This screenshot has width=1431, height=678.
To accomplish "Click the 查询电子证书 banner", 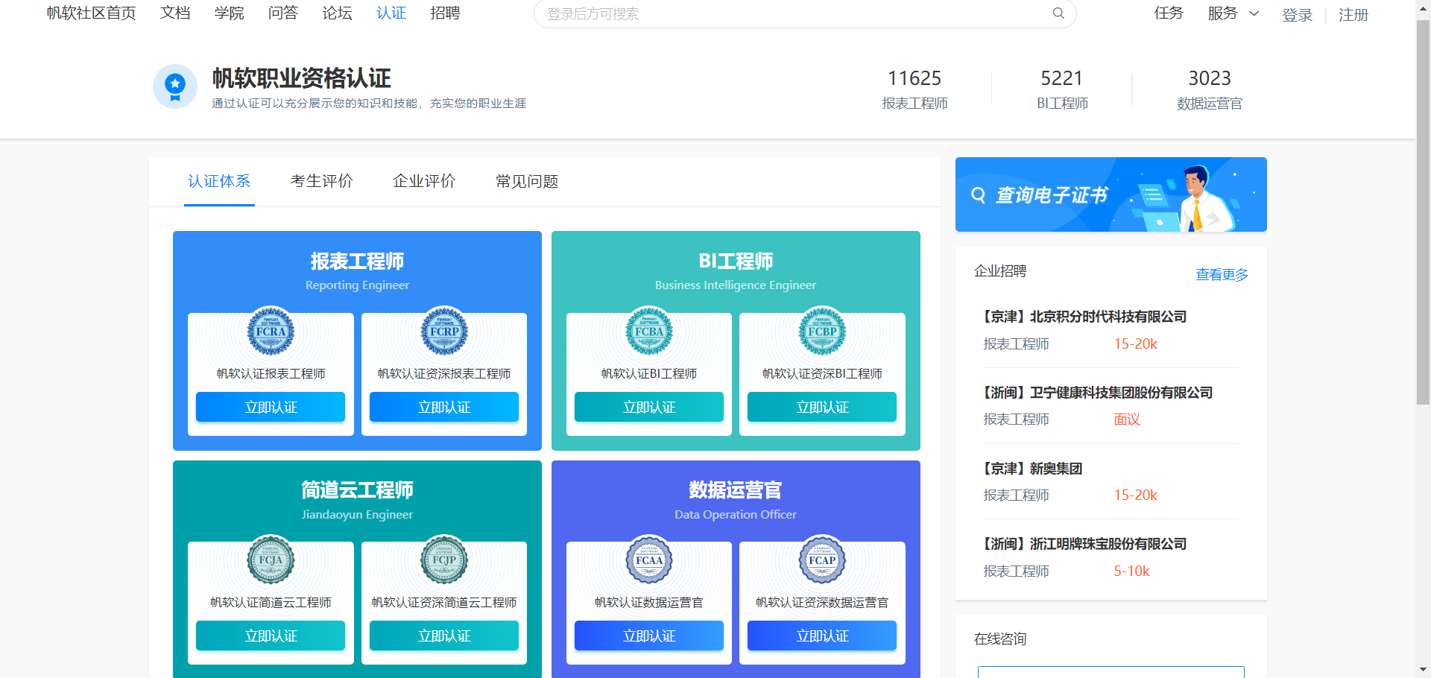I will [x=1111, y=194].
